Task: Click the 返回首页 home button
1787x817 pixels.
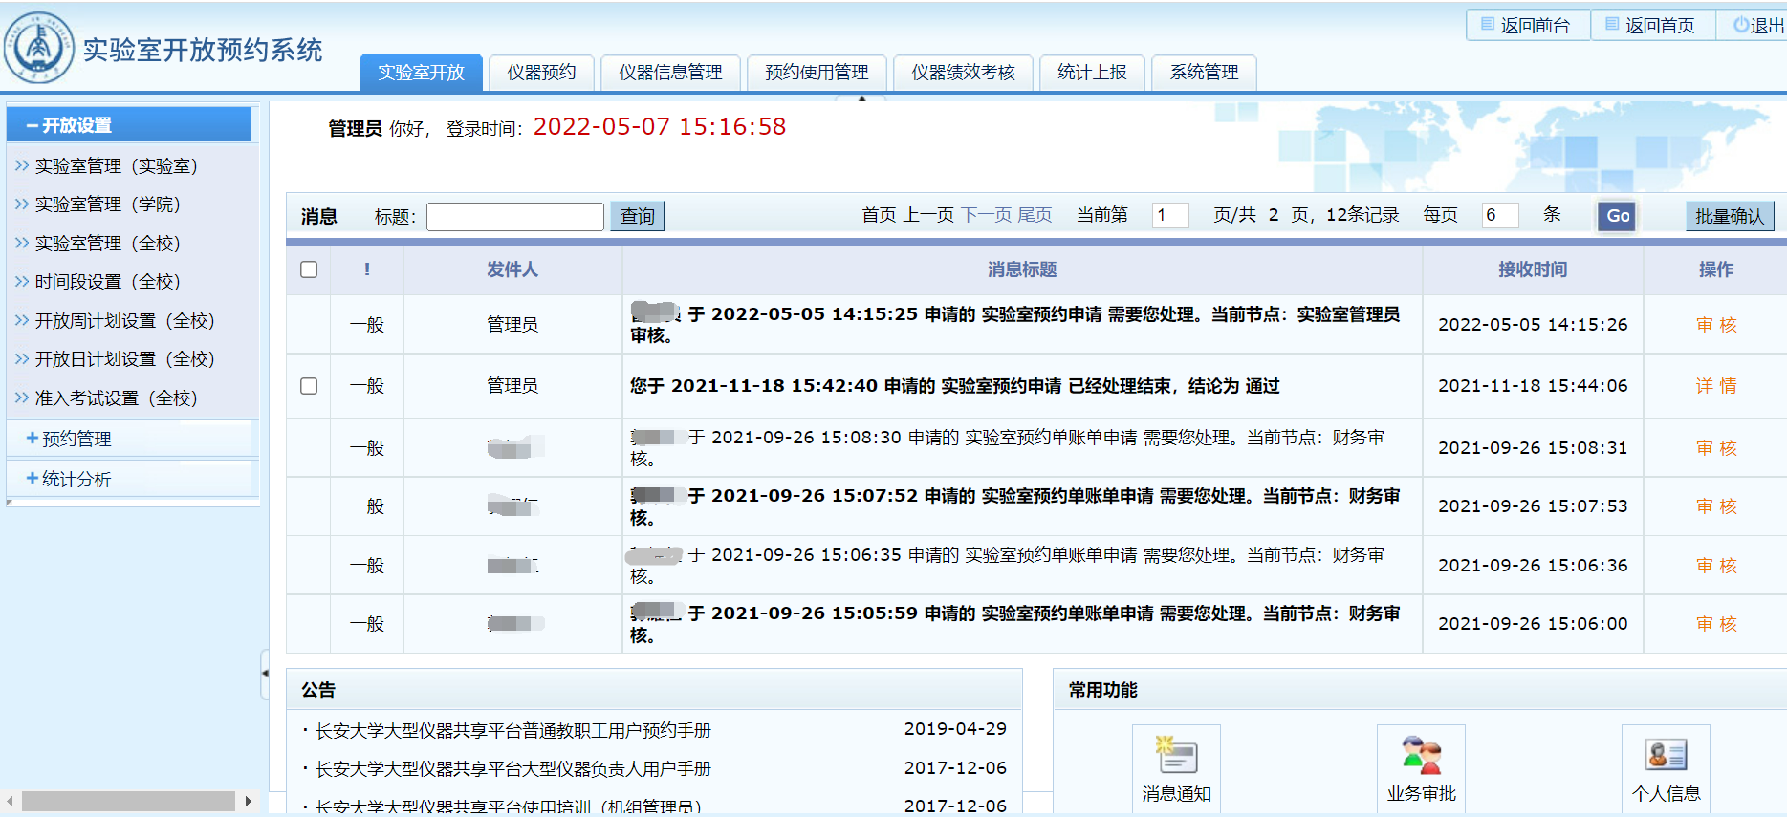Action: pos(1651,25)
